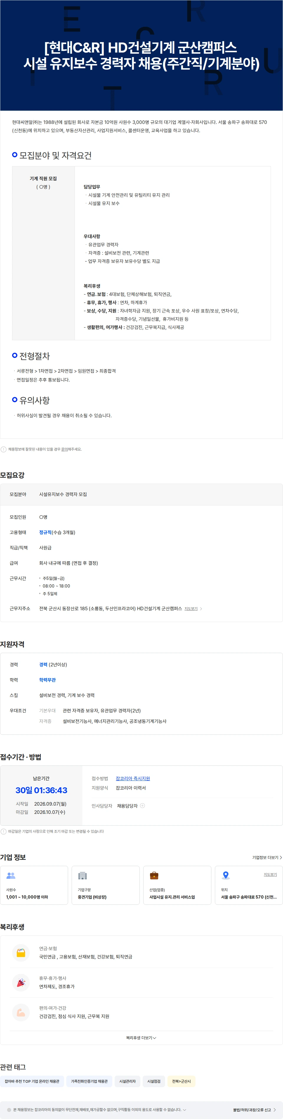Select the 시설관리자 tag
This screenshot has height=1119, width=283.
[x=127, y=1081]
